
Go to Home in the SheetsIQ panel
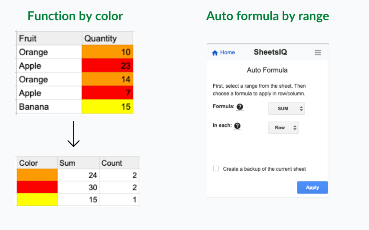coord(223,52)
